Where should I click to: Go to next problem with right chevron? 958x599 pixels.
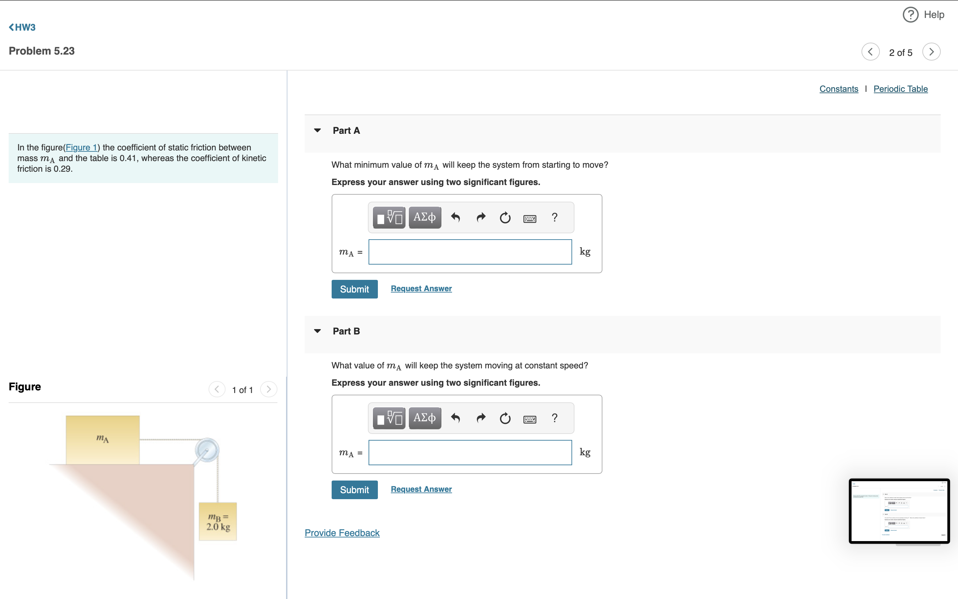931,52
